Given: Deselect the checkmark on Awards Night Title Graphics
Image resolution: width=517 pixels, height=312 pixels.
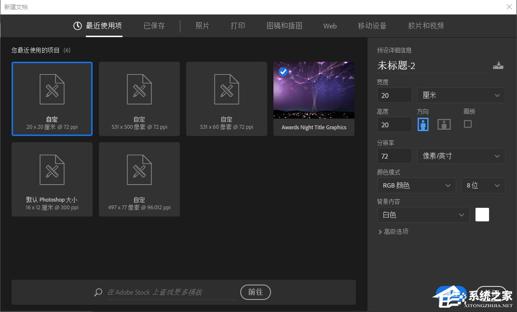Looking at the screenshot, I should tap(283, 71).
